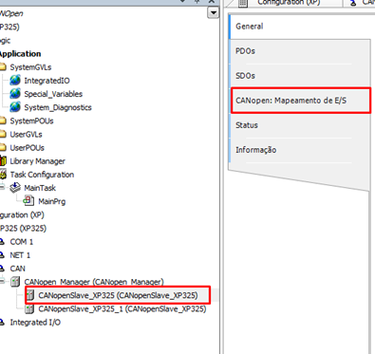Select the UserGVLs folder label
The image size is (375, 354).
[x=26, y=134]
